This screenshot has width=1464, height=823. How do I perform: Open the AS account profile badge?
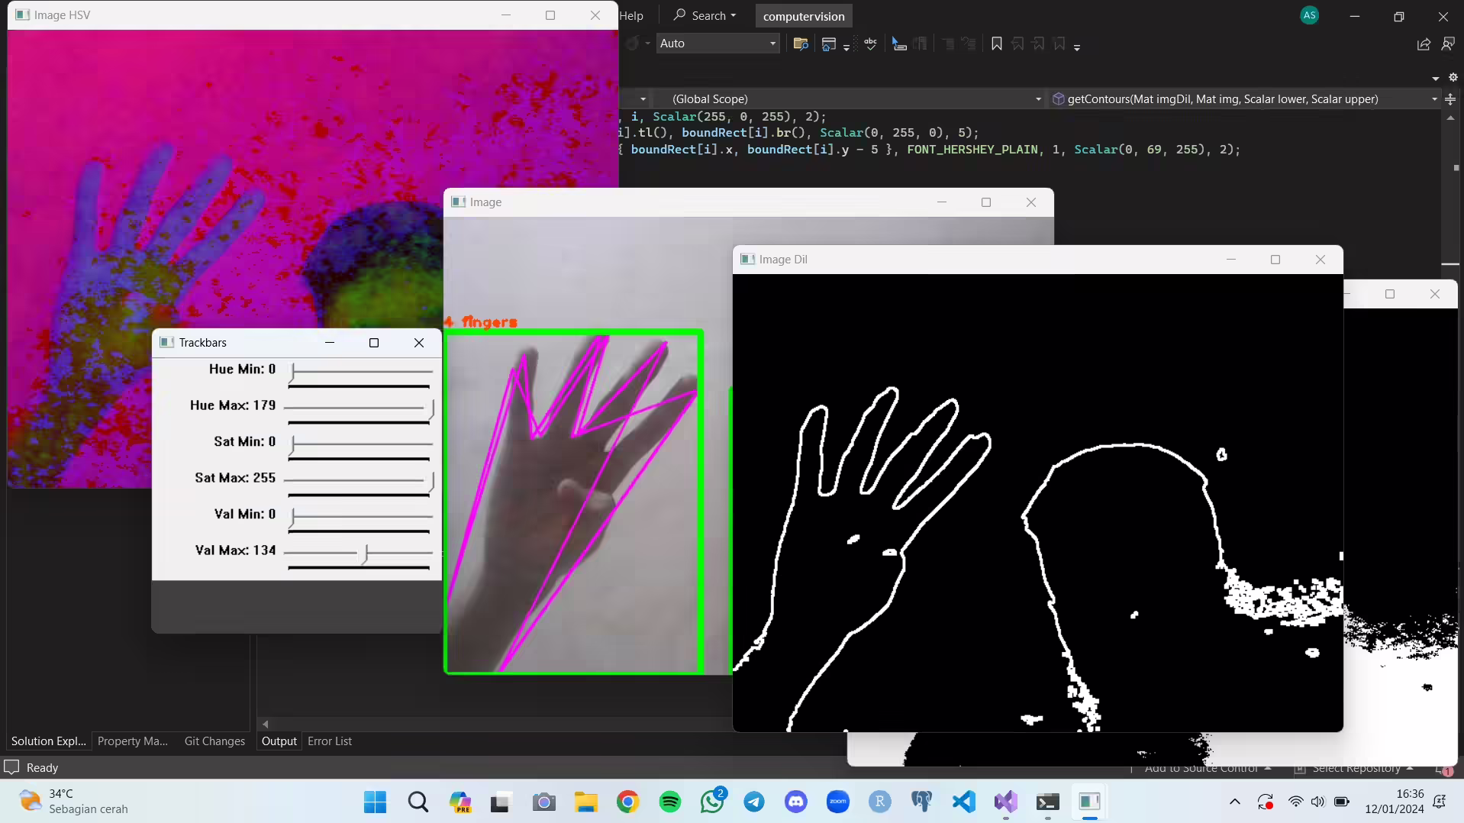(1309, 15)
